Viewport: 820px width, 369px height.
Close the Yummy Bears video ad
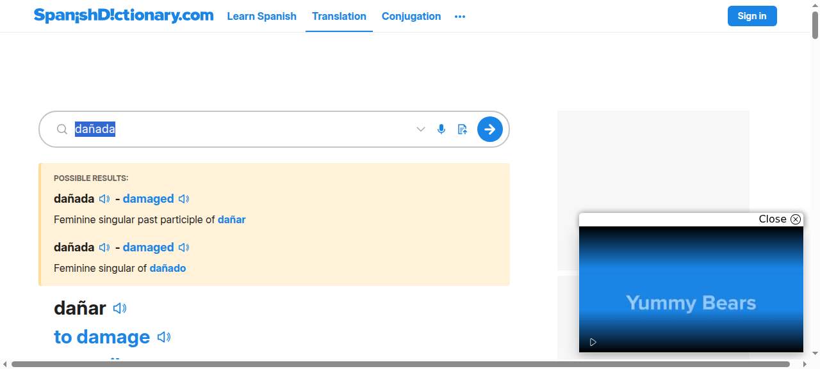[780, 219]
